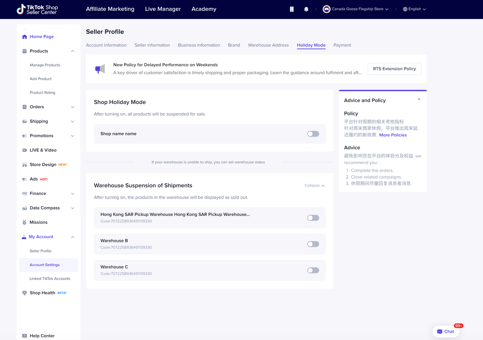Screen dimensions: 483x340
Task: Click the Missions medal icon
Action: tap(25, 222)
